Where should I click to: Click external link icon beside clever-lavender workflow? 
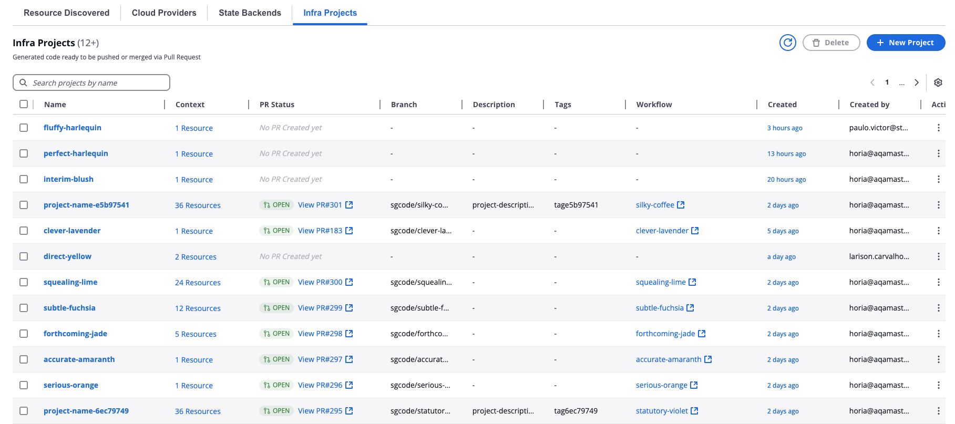click(x=695, y=231)
